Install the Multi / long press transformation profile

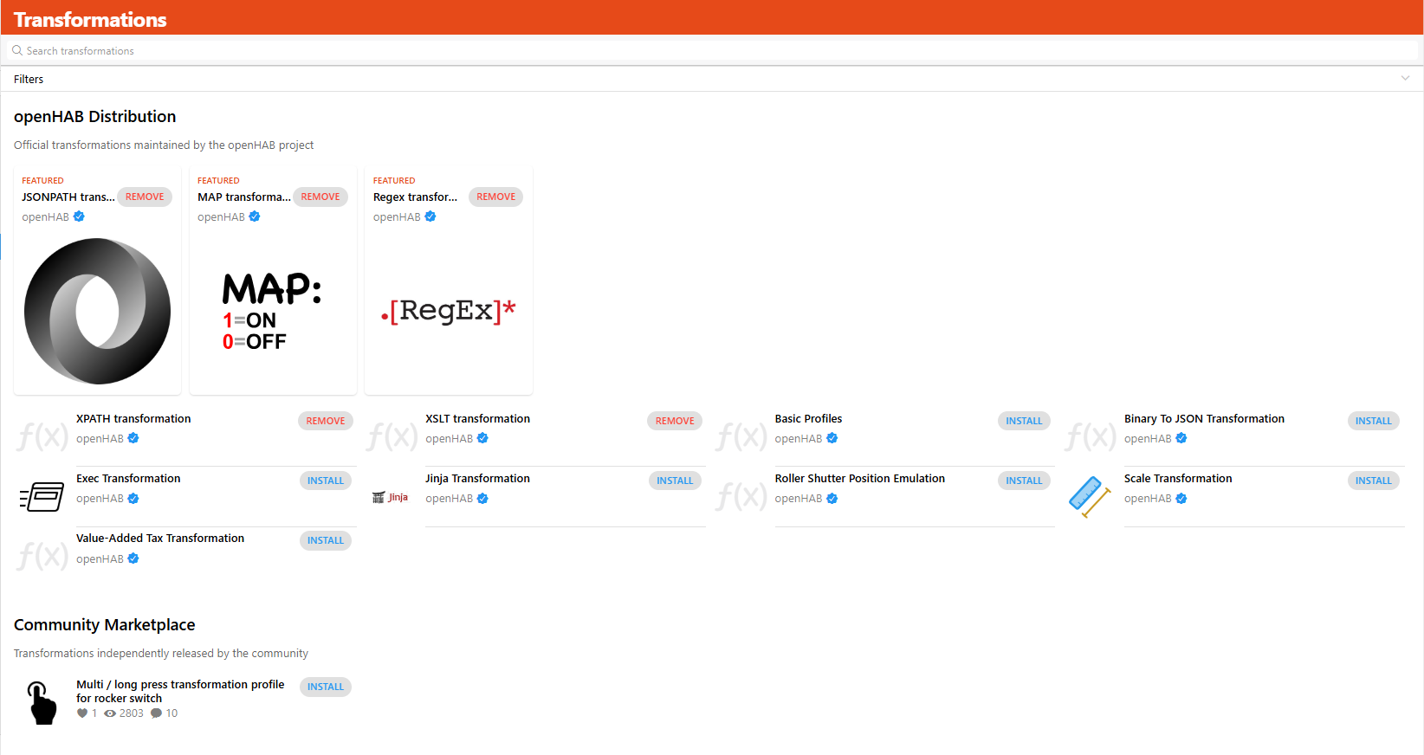click(326, 687)
